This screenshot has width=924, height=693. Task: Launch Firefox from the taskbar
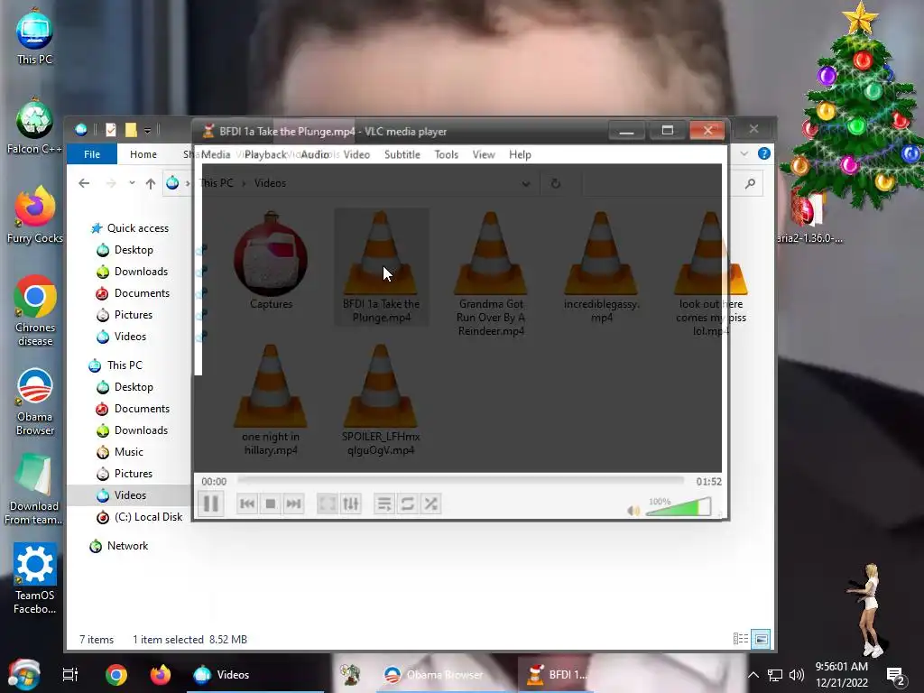tap(160, 675)
